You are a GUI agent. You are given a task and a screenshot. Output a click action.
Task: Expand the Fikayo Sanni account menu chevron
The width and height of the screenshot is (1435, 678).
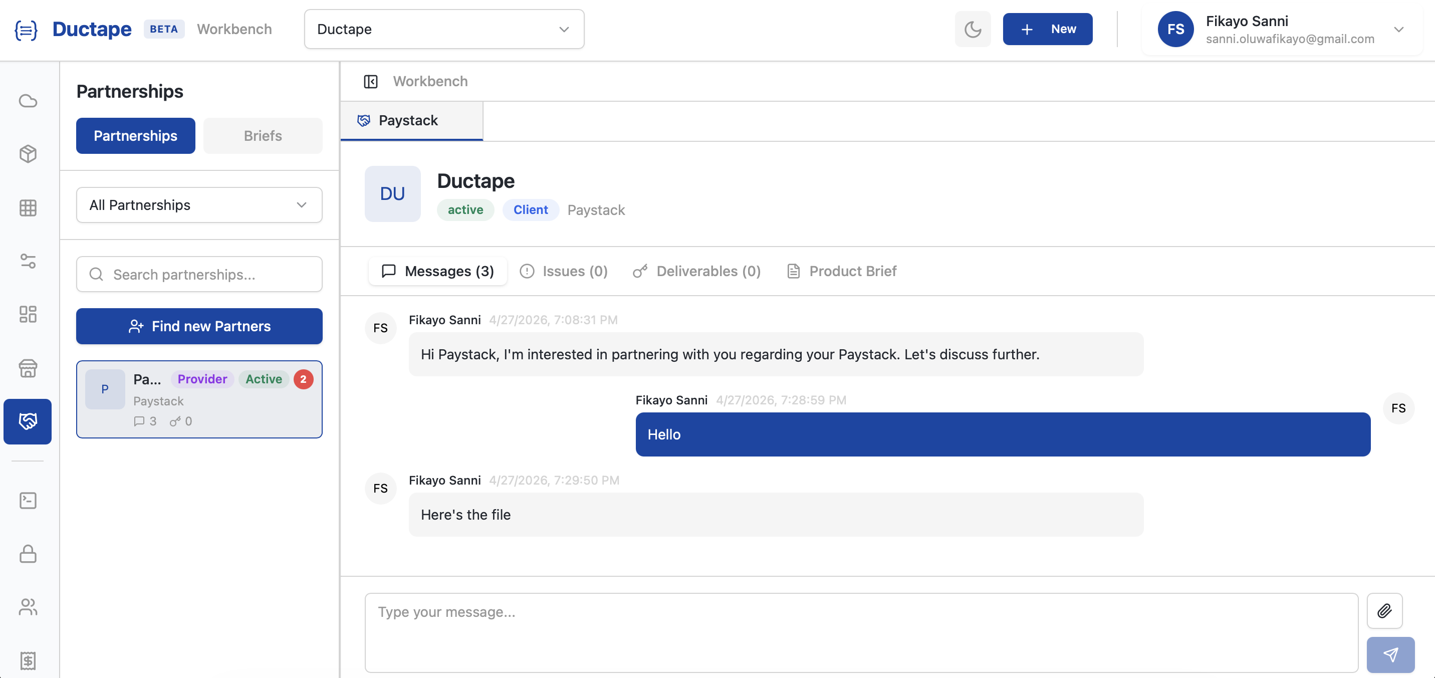click(x=1398, y=30)
